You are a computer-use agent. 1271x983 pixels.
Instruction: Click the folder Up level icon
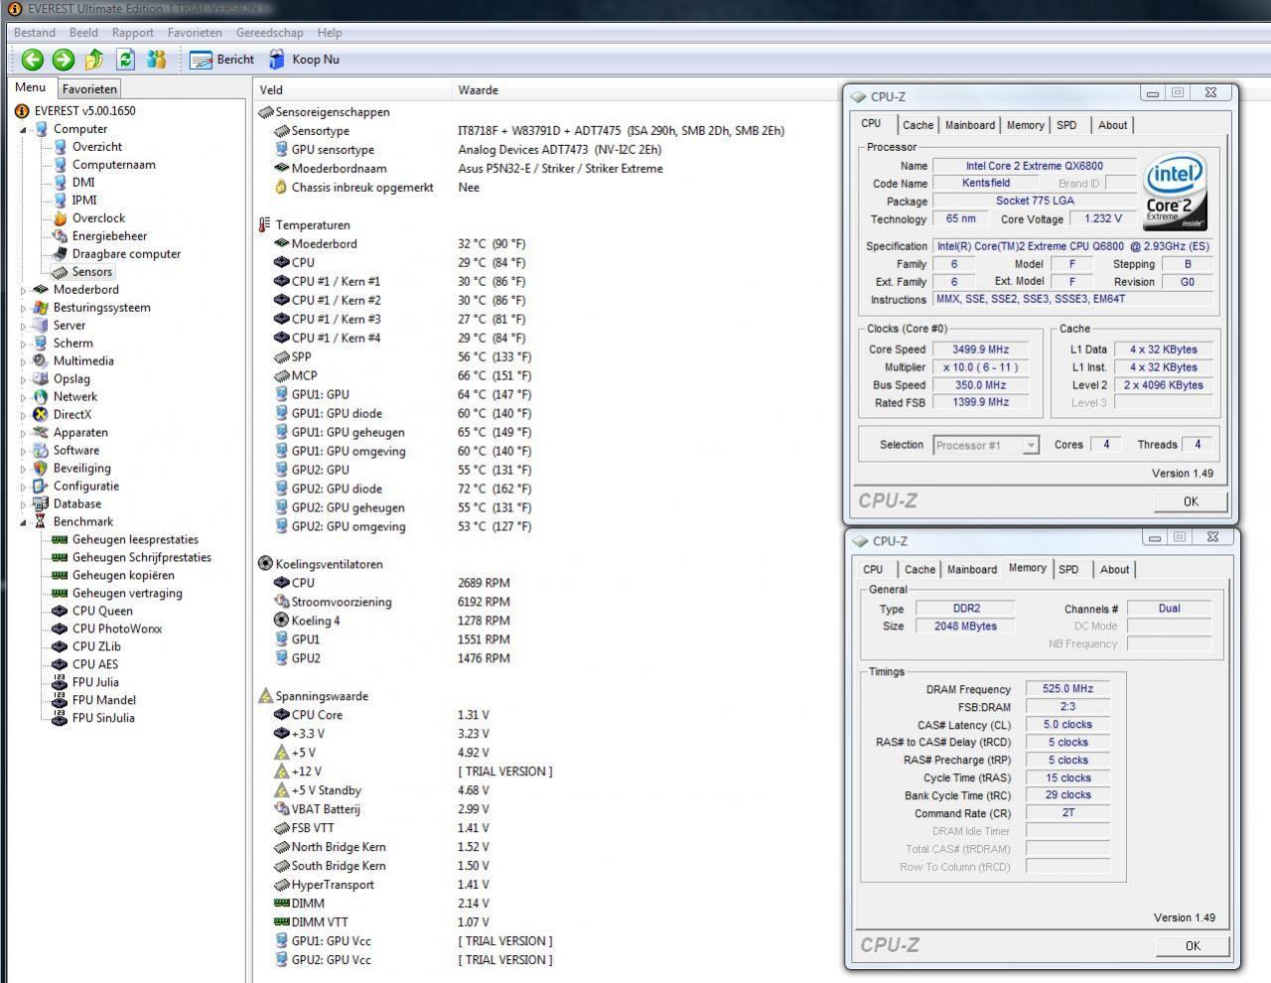94,60
